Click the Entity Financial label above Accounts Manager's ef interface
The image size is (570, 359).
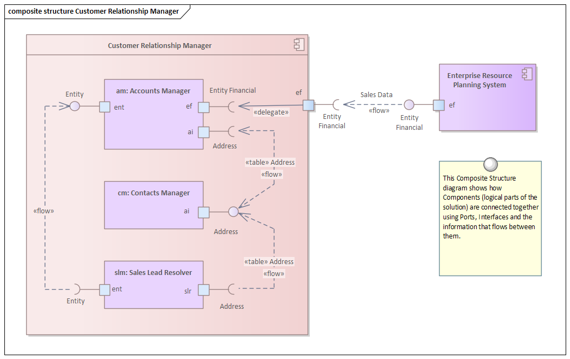(233, 90)
